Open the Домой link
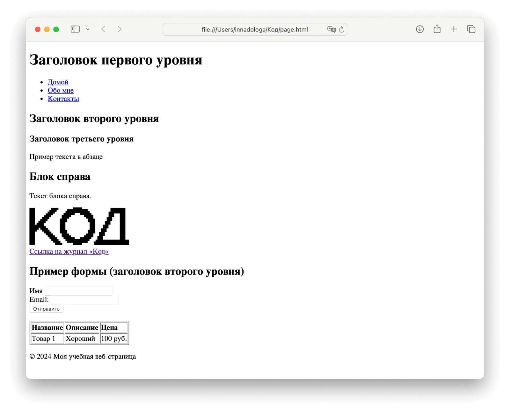This screenshot has width=510, height=413. click(x=58, y=82)
